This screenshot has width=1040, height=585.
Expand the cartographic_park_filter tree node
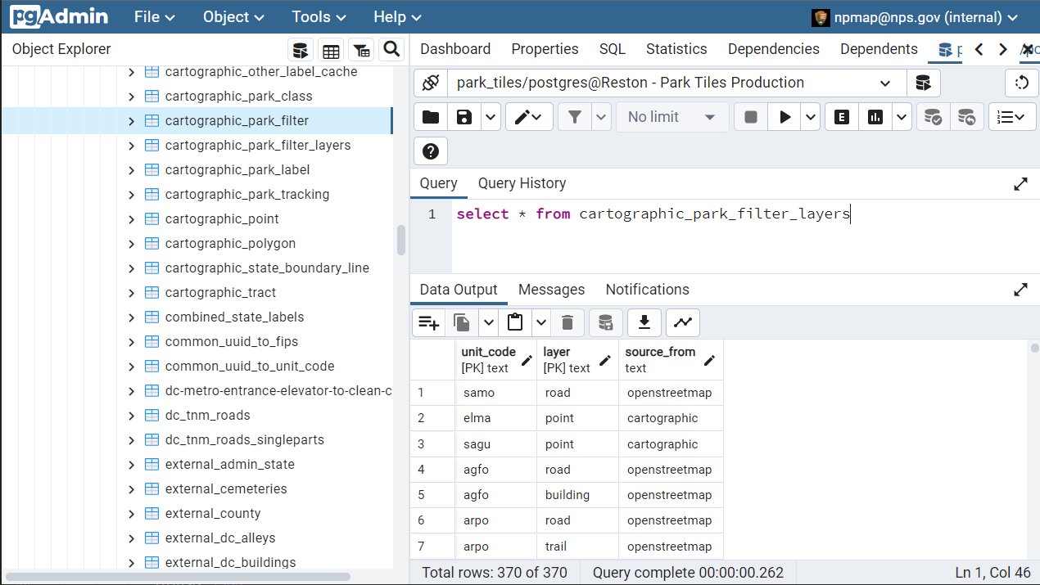(131, 121)
